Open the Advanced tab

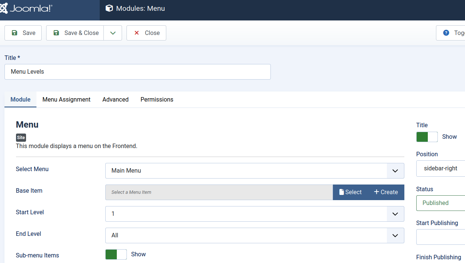point(115,99)
